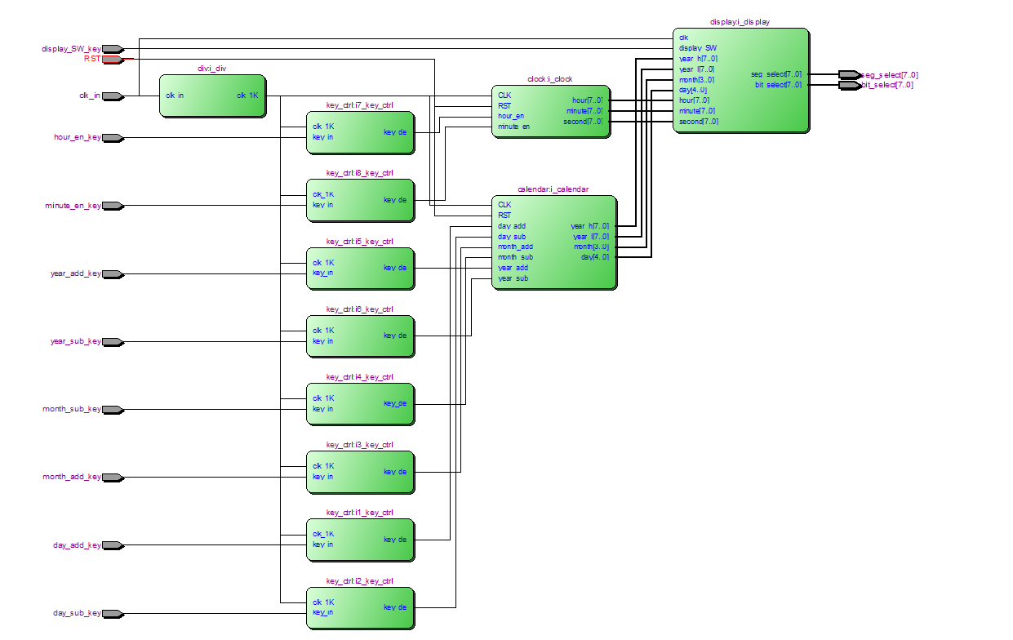Select clk_1K output port on div block
1013x640 pixels.
(247, 96)
